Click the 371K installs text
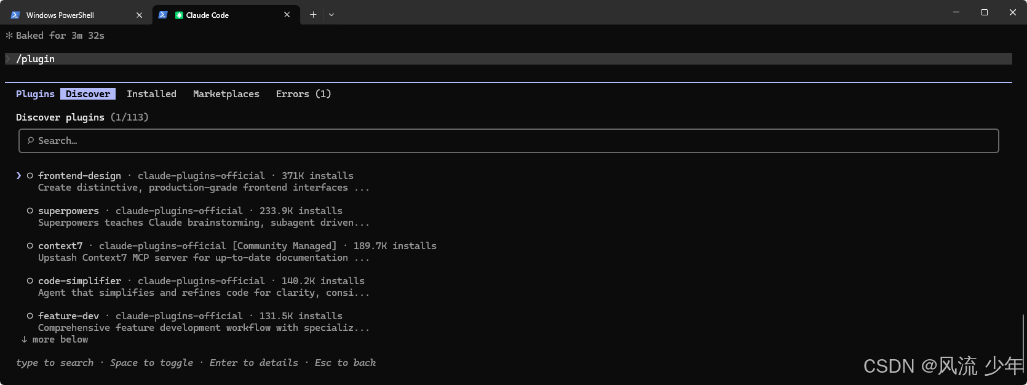Image resolution: width=1027 pixels, height=385 pixels. 317,176
